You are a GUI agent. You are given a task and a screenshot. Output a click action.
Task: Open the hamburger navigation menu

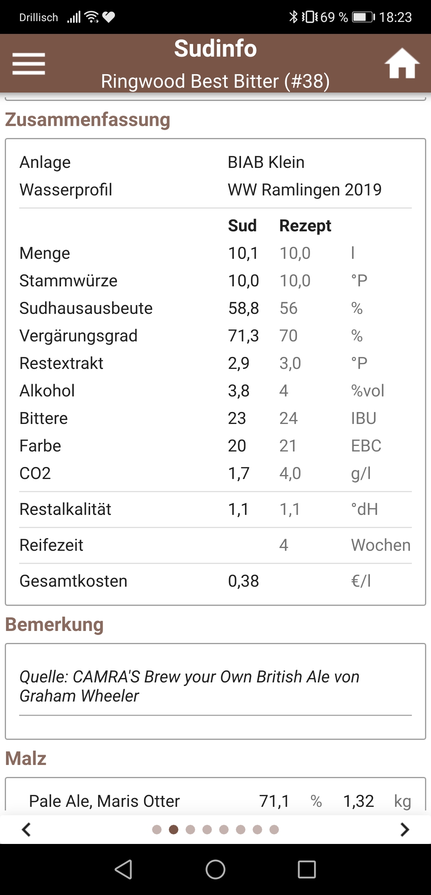pyautogui.click(x=28, y=64)
